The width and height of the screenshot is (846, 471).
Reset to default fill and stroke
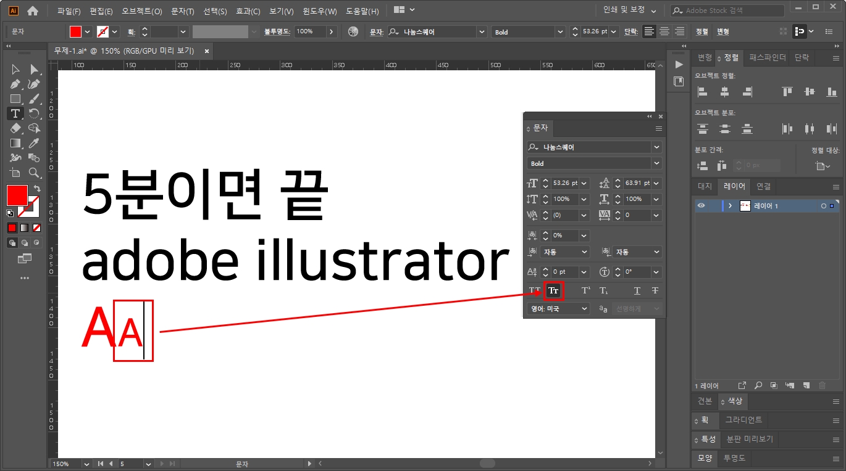point(10,213)
